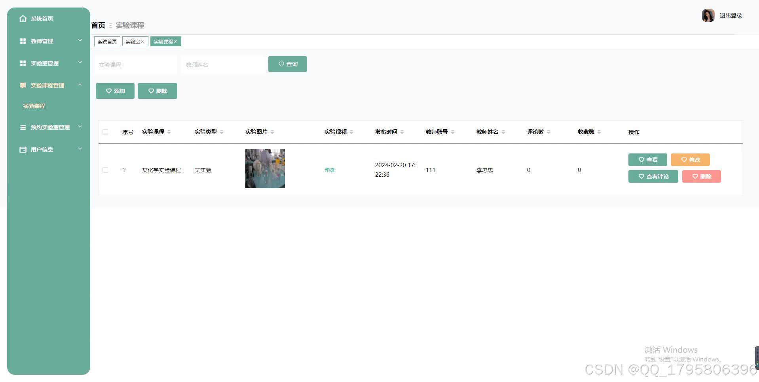
Task: Open the experiment picture thumbnail
Action: click(x=265, y=168)
